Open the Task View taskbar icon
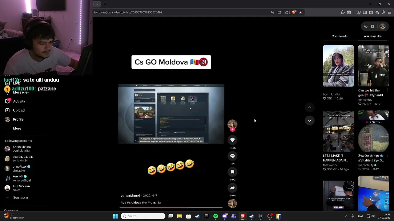Viewport: 394px width, 221px height. click(x=171, y=216)
